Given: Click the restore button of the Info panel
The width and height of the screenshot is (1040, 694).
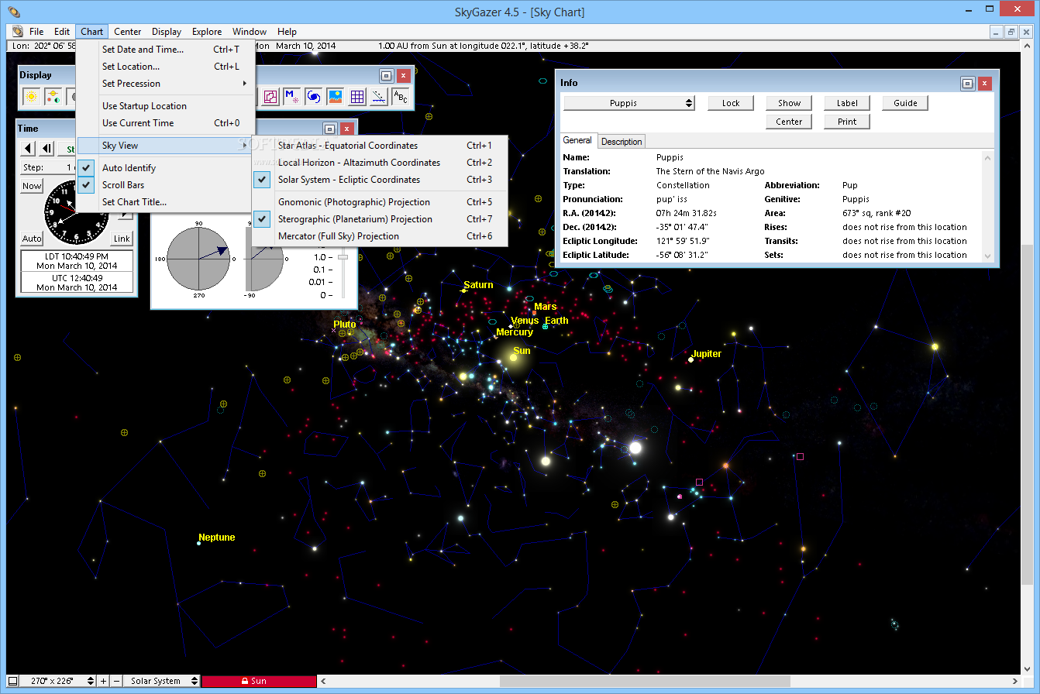Looking at the screenshot, I should (x=967, y=83).
